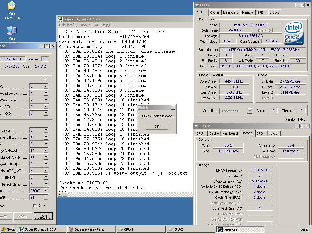Expand the CAS latency (tCL) dropdown
Viewport: 312px width, 234px height.
[46, 86]
